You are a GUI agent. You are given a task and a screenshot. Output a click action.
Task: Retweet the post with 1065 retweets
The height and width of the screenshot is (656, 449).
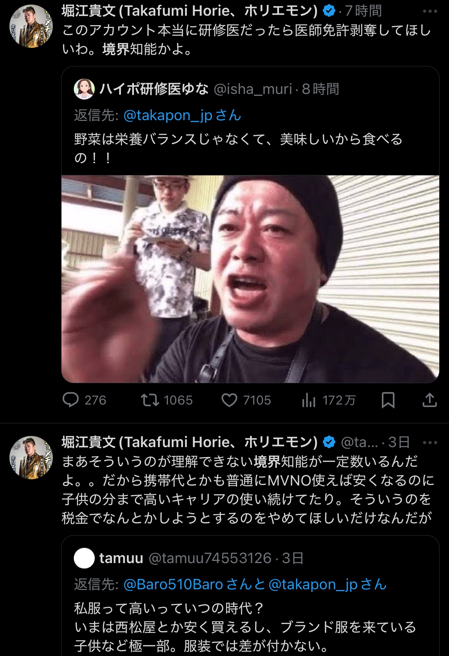pos(166,400)
